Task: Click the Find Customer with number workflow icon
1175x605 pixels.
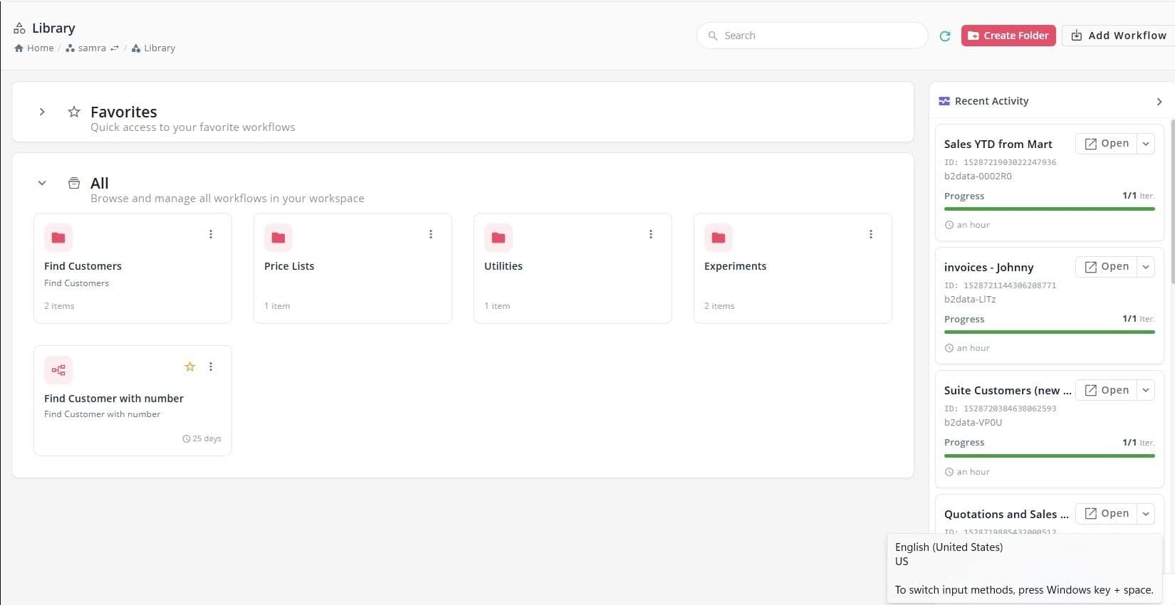Action: (x=58, y=370)
